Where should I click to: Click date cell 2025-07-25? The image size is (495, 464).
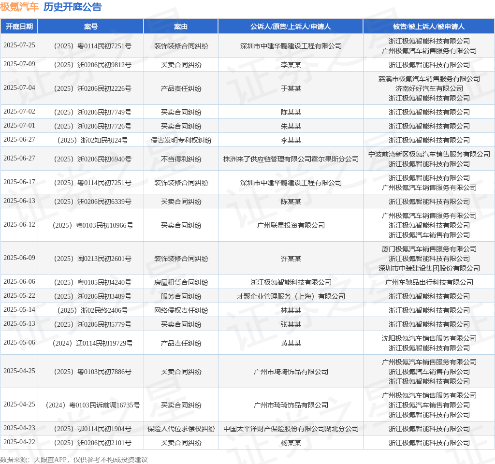tap(19, 45)
